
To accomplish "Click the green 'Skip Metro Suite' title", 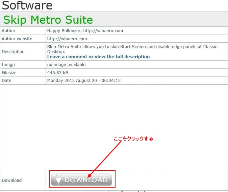I will click(x=48, y=20).
